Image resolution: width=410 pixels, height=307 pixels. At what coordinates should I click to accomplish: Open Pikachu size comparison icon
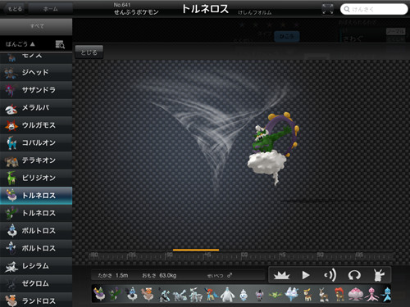click(379, 275)
